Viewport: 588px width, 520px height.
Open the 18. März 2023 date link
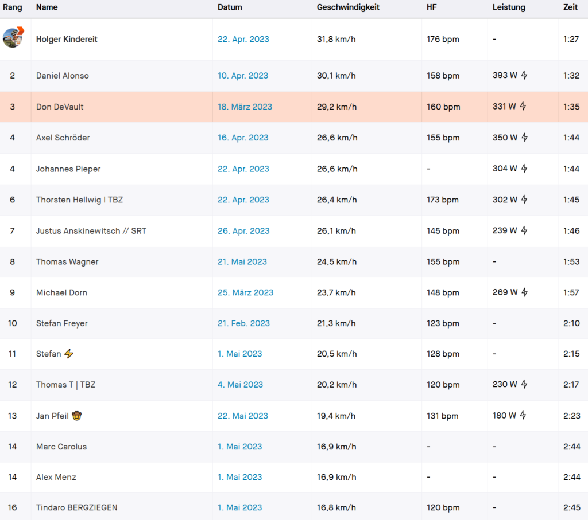(x=245, y=107)
